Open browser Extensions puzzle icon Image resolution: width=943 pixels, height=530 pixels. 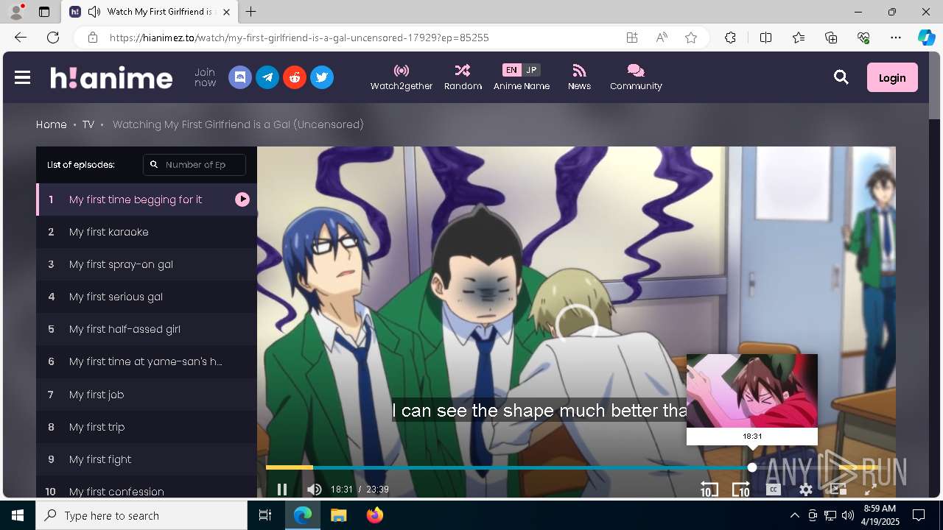tap(730, 38)
